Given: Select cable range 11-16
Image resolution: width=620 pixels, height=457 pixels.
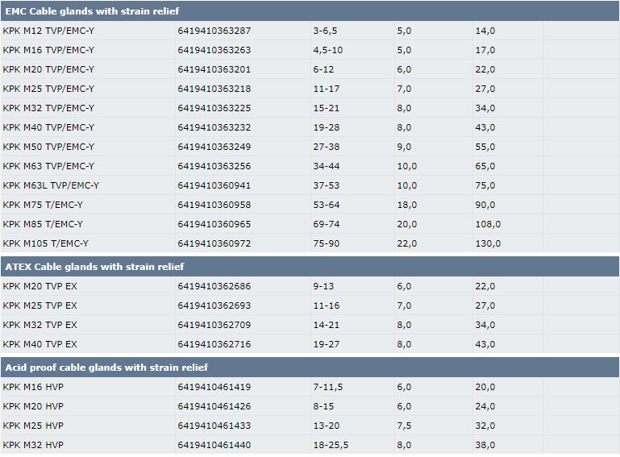Looking at the screenshot, I should [327, 306].
